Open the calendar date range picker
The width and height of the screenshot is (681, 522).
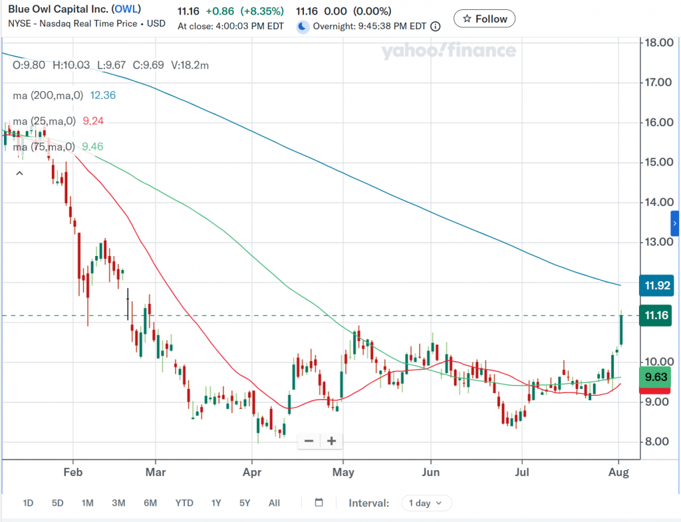(319, 503)
